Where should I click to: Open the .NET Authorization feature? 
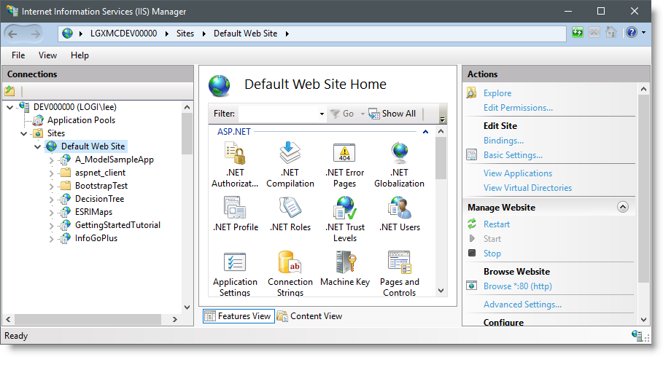click(x=235, y=165)
